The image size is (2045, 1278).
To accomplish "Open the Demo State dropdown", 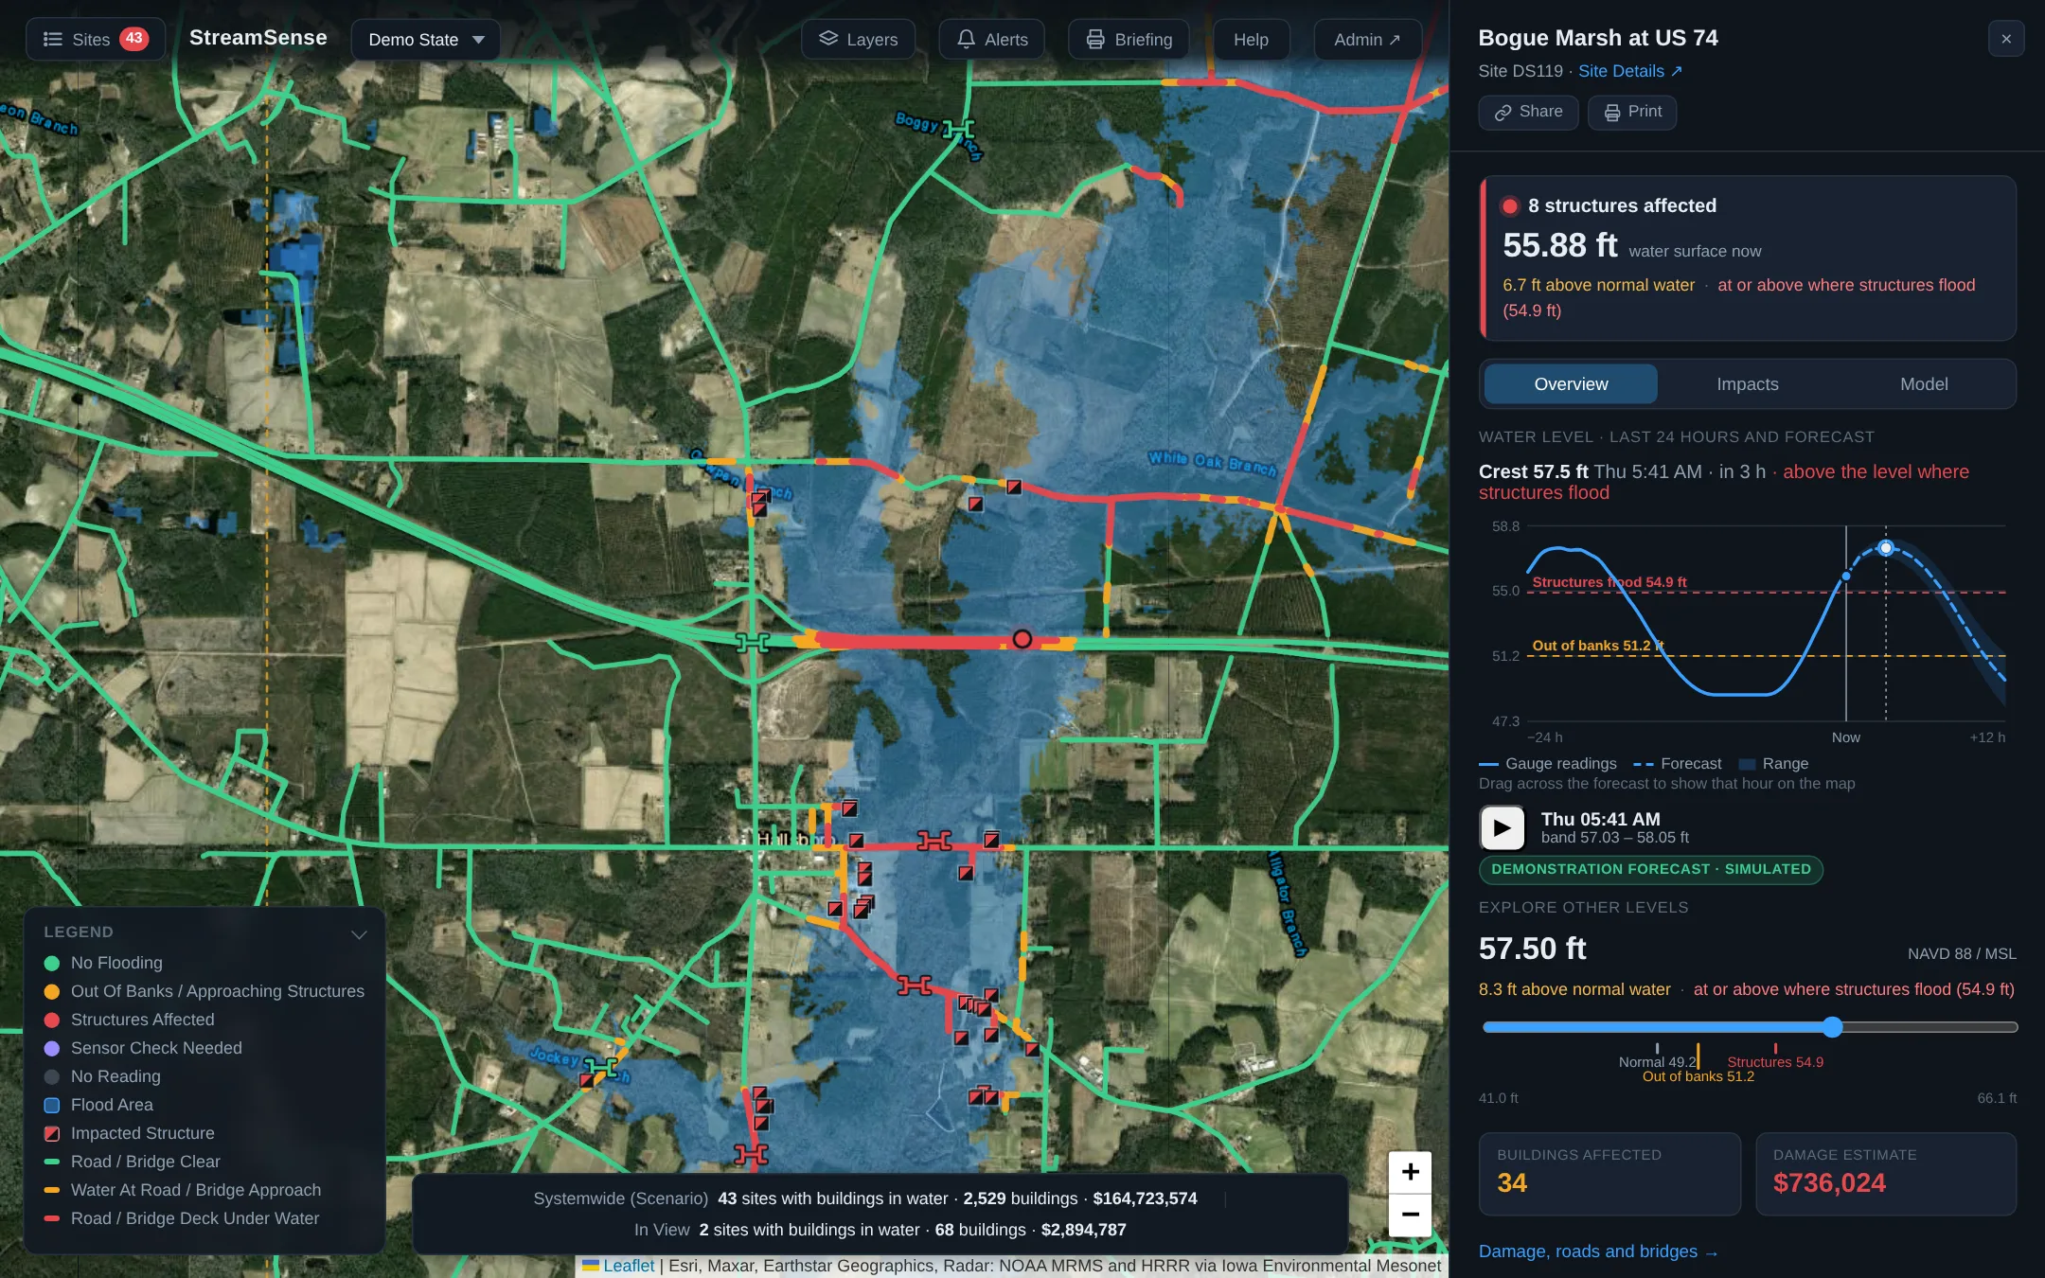I will (x=425, y=40).
